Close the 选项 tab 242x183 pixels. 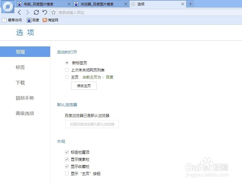[x=183, y=4]
